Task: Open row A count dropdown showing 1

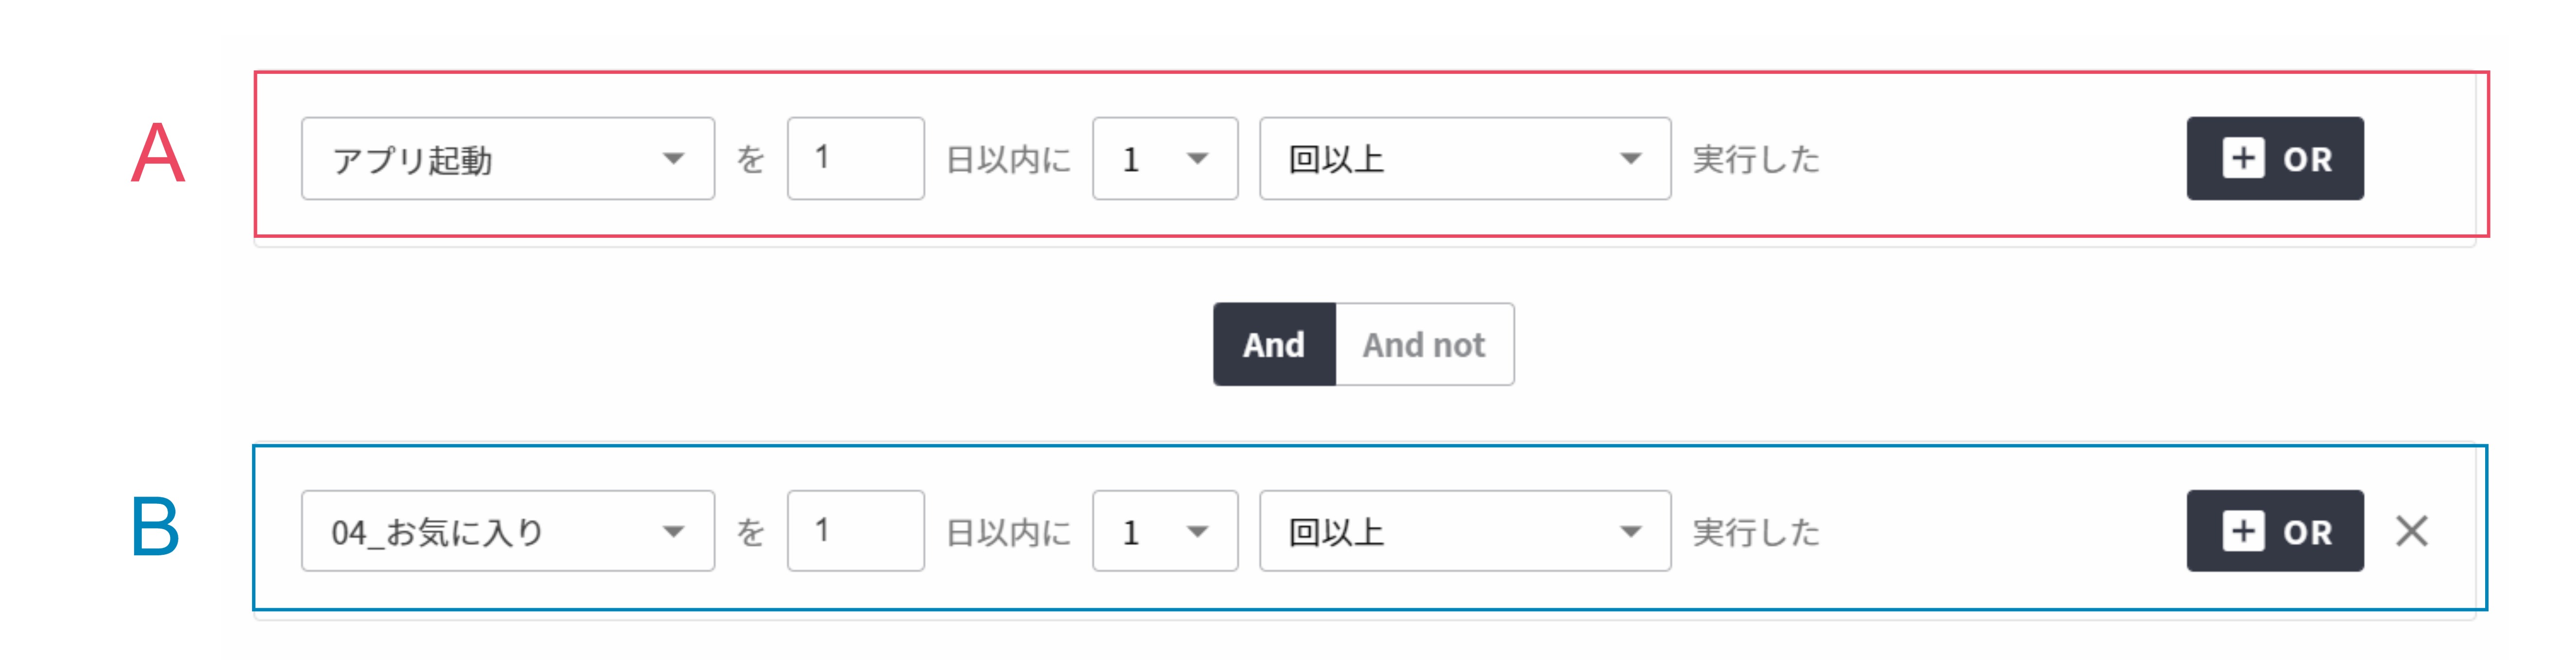Action: tap(1165, 158)
